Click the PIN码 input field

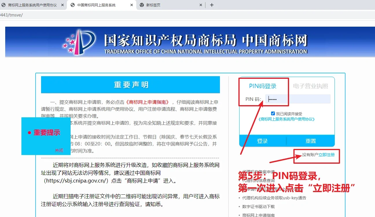298,99
